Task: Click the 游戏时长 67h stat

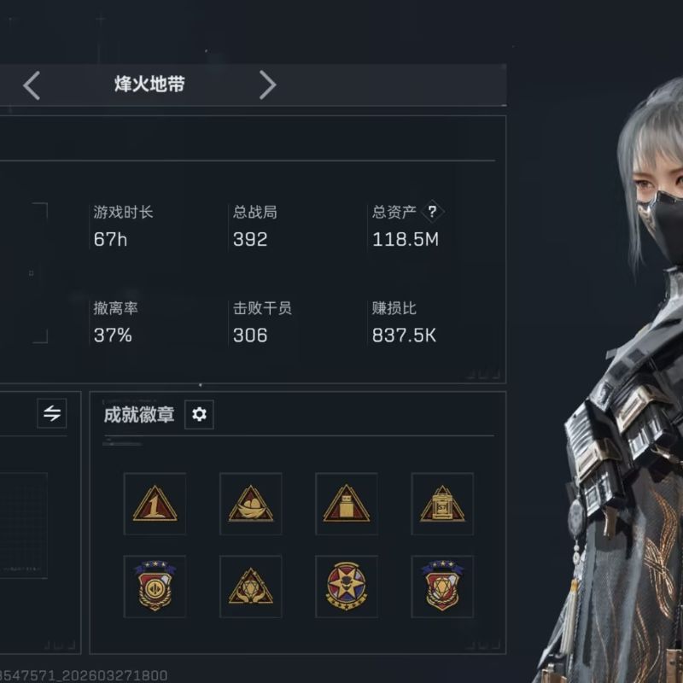Action: 123,226
